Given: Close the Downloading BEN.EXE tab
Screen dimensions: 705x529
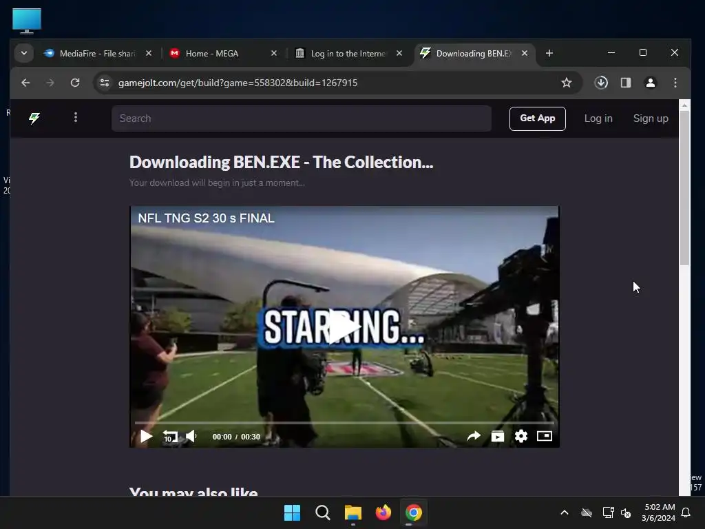Looking at the screenshot, I should coord(524,54).
